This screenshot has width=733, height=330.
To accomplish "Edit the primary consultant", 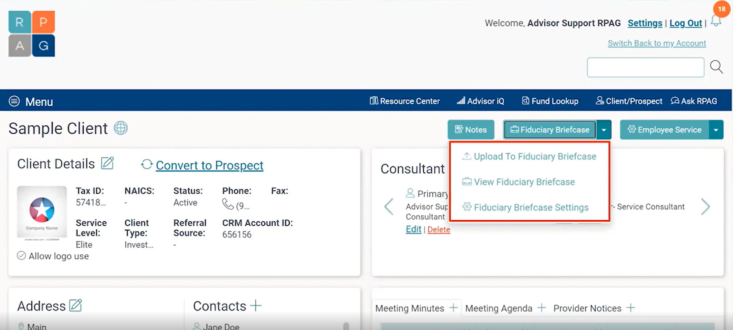I will click(x=413, y=229).
